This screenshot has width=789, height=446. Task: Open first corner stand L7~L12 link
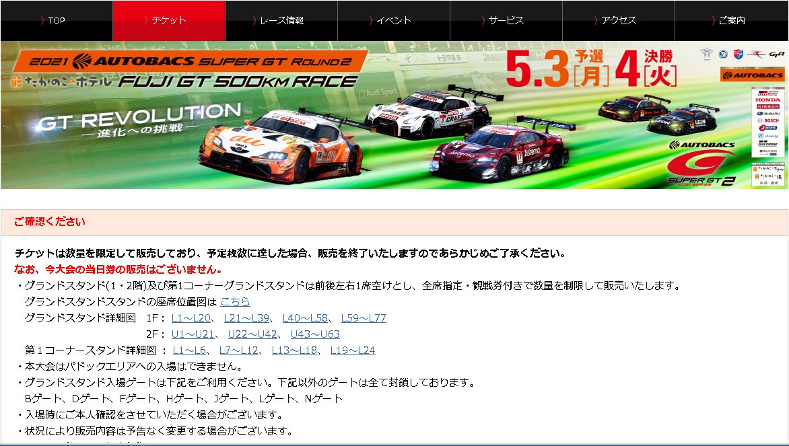click(238, 350)
